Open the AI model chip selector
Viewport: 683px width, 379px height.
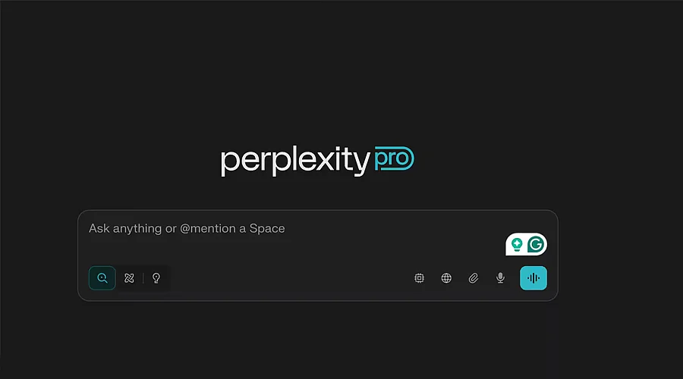point(419,278)
